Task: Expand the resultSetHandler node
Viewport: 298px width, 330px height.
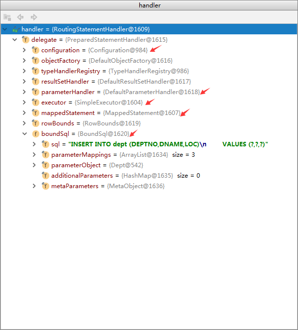Action: [24, 82]
